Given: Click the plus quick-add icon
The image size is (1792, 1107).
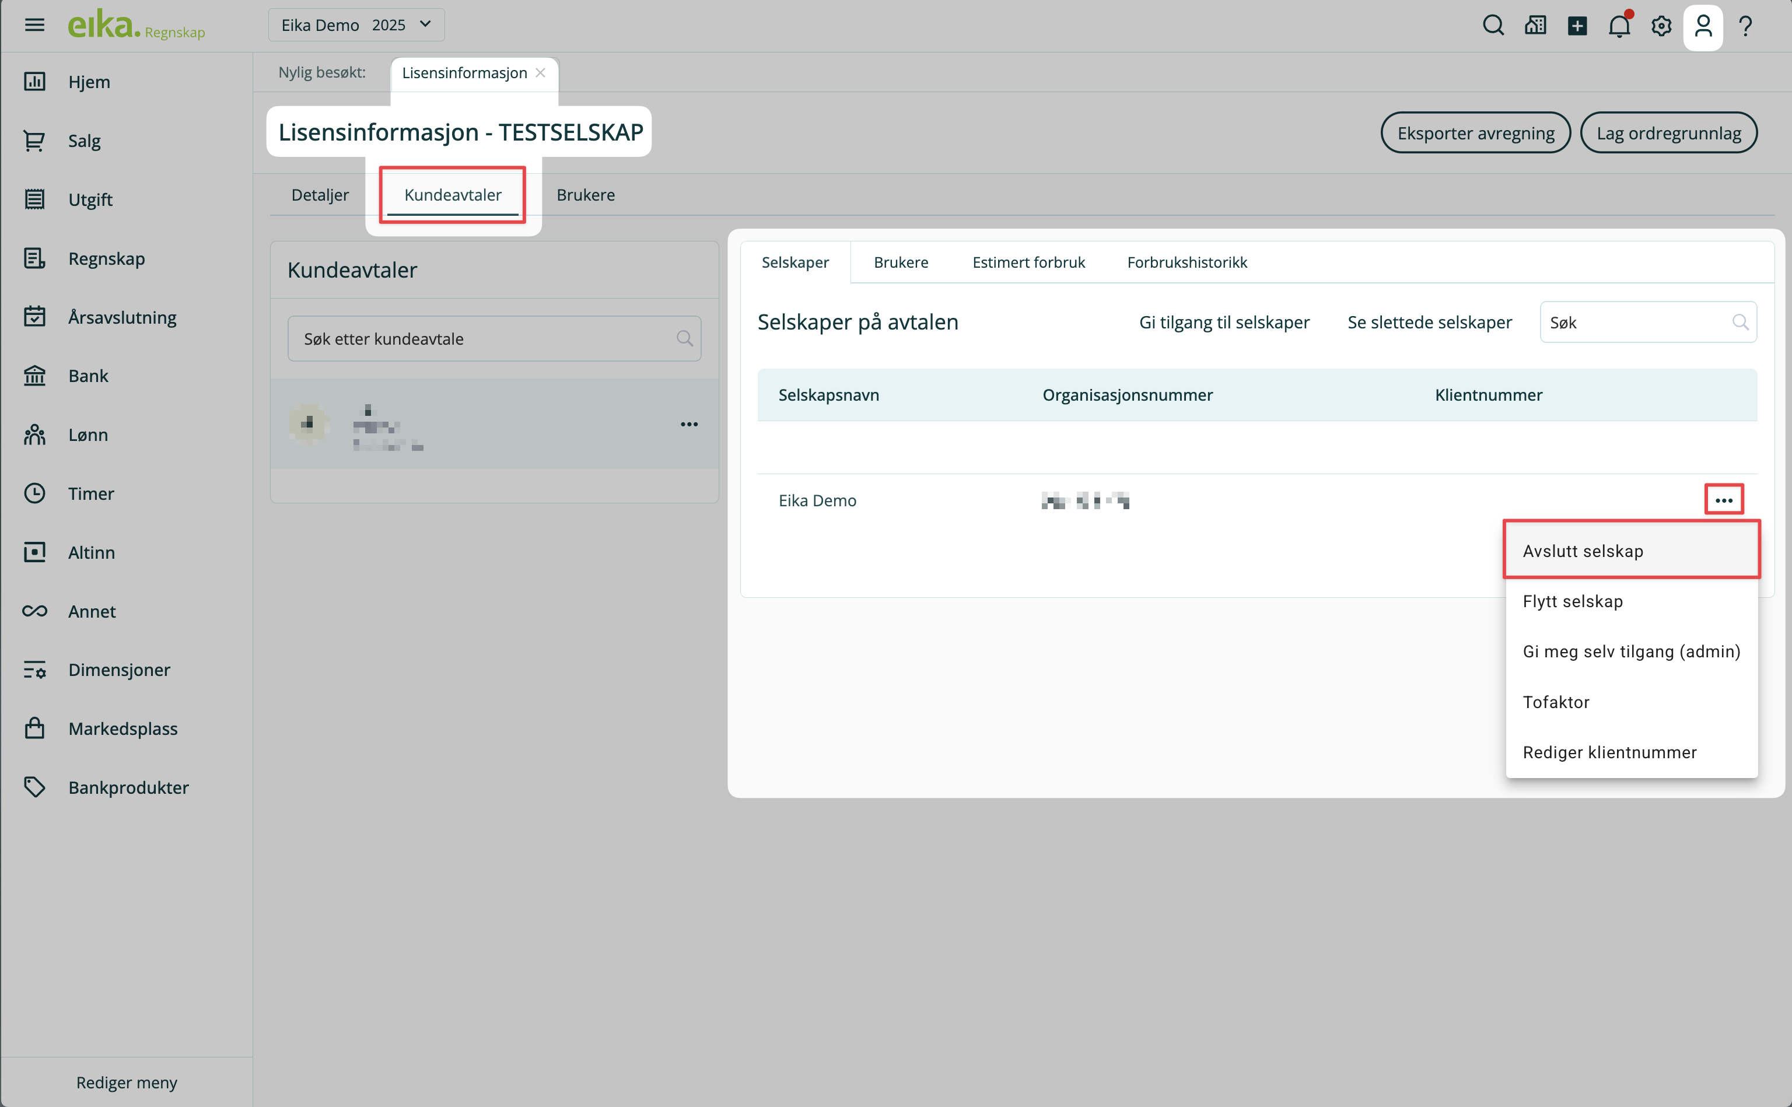Looking at the screenshot, I should coord(1577,26).
